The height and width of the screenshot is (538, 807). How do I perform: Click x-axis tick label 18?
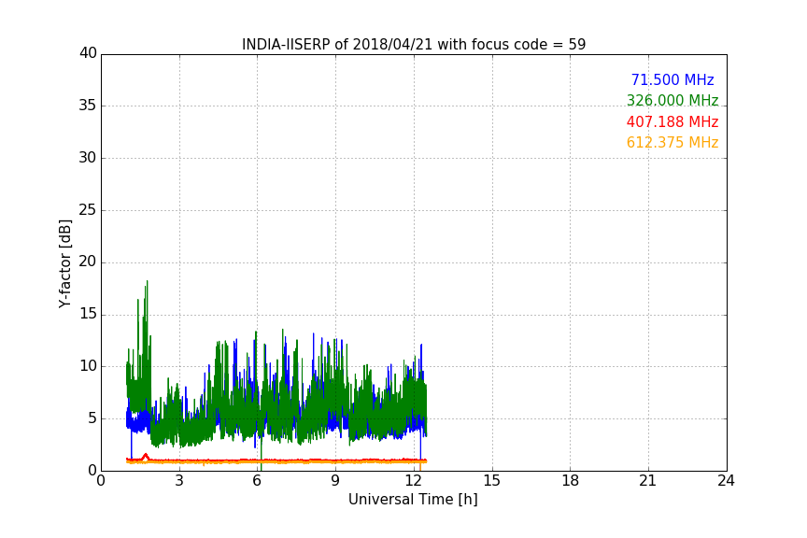pos(571,481)
